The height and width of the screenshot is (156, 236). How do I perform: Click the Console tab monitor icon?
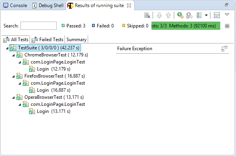(6, 5)
